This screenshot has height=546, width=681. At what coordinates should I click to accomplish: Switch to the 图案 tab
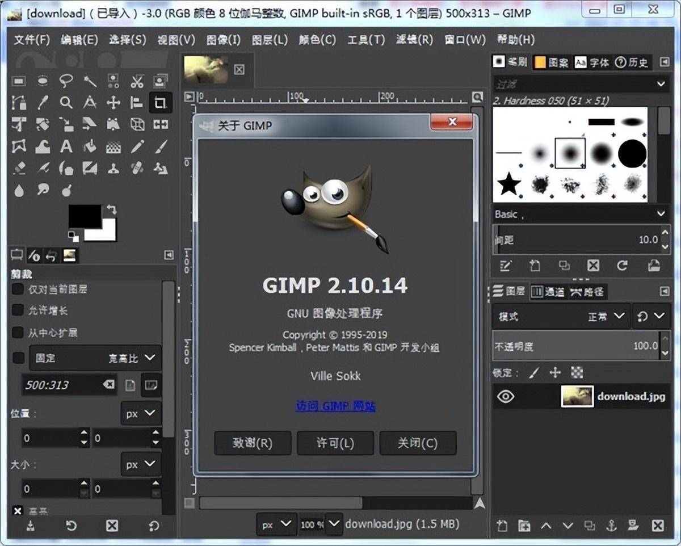[x=551, y=62]
